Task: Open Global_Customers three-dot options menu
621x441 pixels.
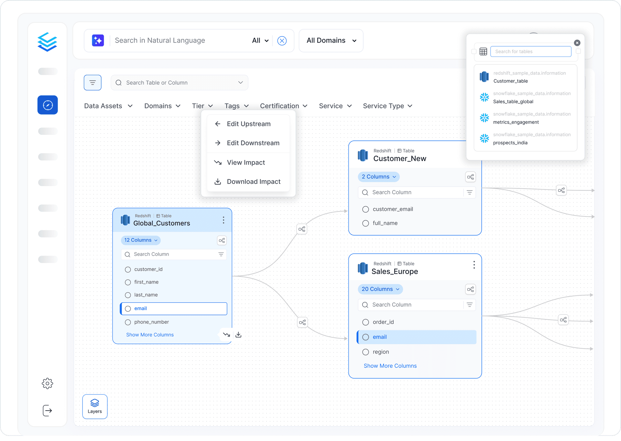Action: pos(223,220)
